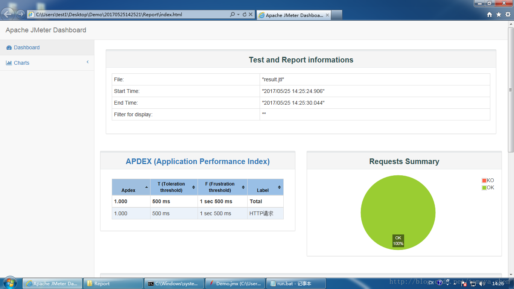Click the APDEX panel heading
Viewport: 514px width, 289px height.
pos(198,161)
